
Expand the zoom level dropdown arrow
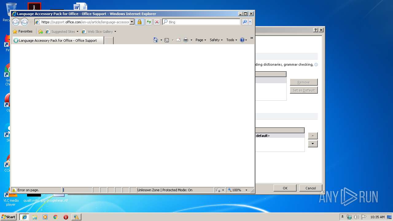[246, 190]
